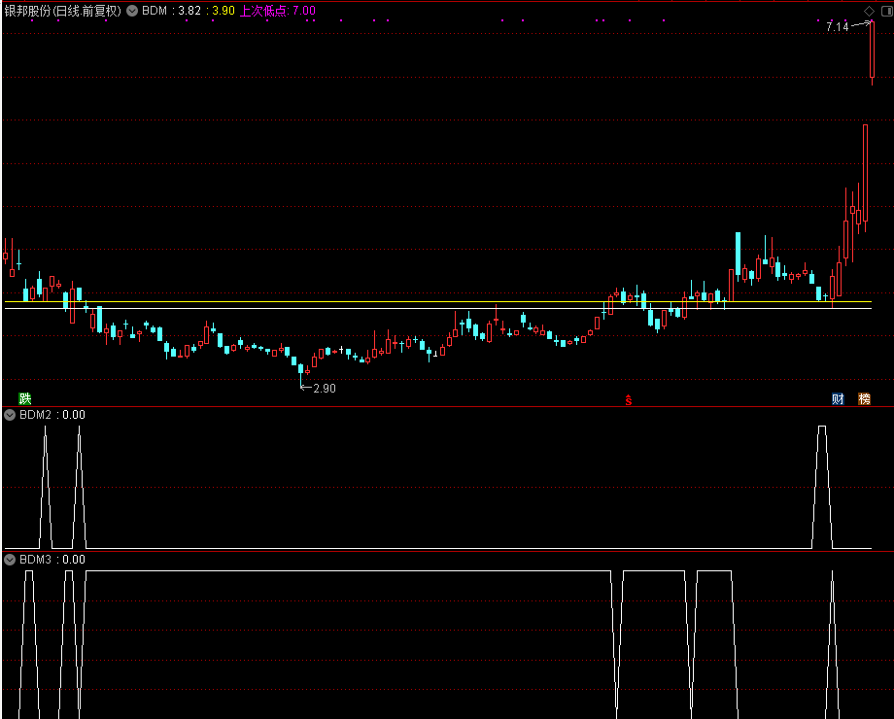The width and height of the screenshot is (894, 719).
Task: Click the BDM2 indicator name label
Action: pyautogui.click(x=38, y=415)
